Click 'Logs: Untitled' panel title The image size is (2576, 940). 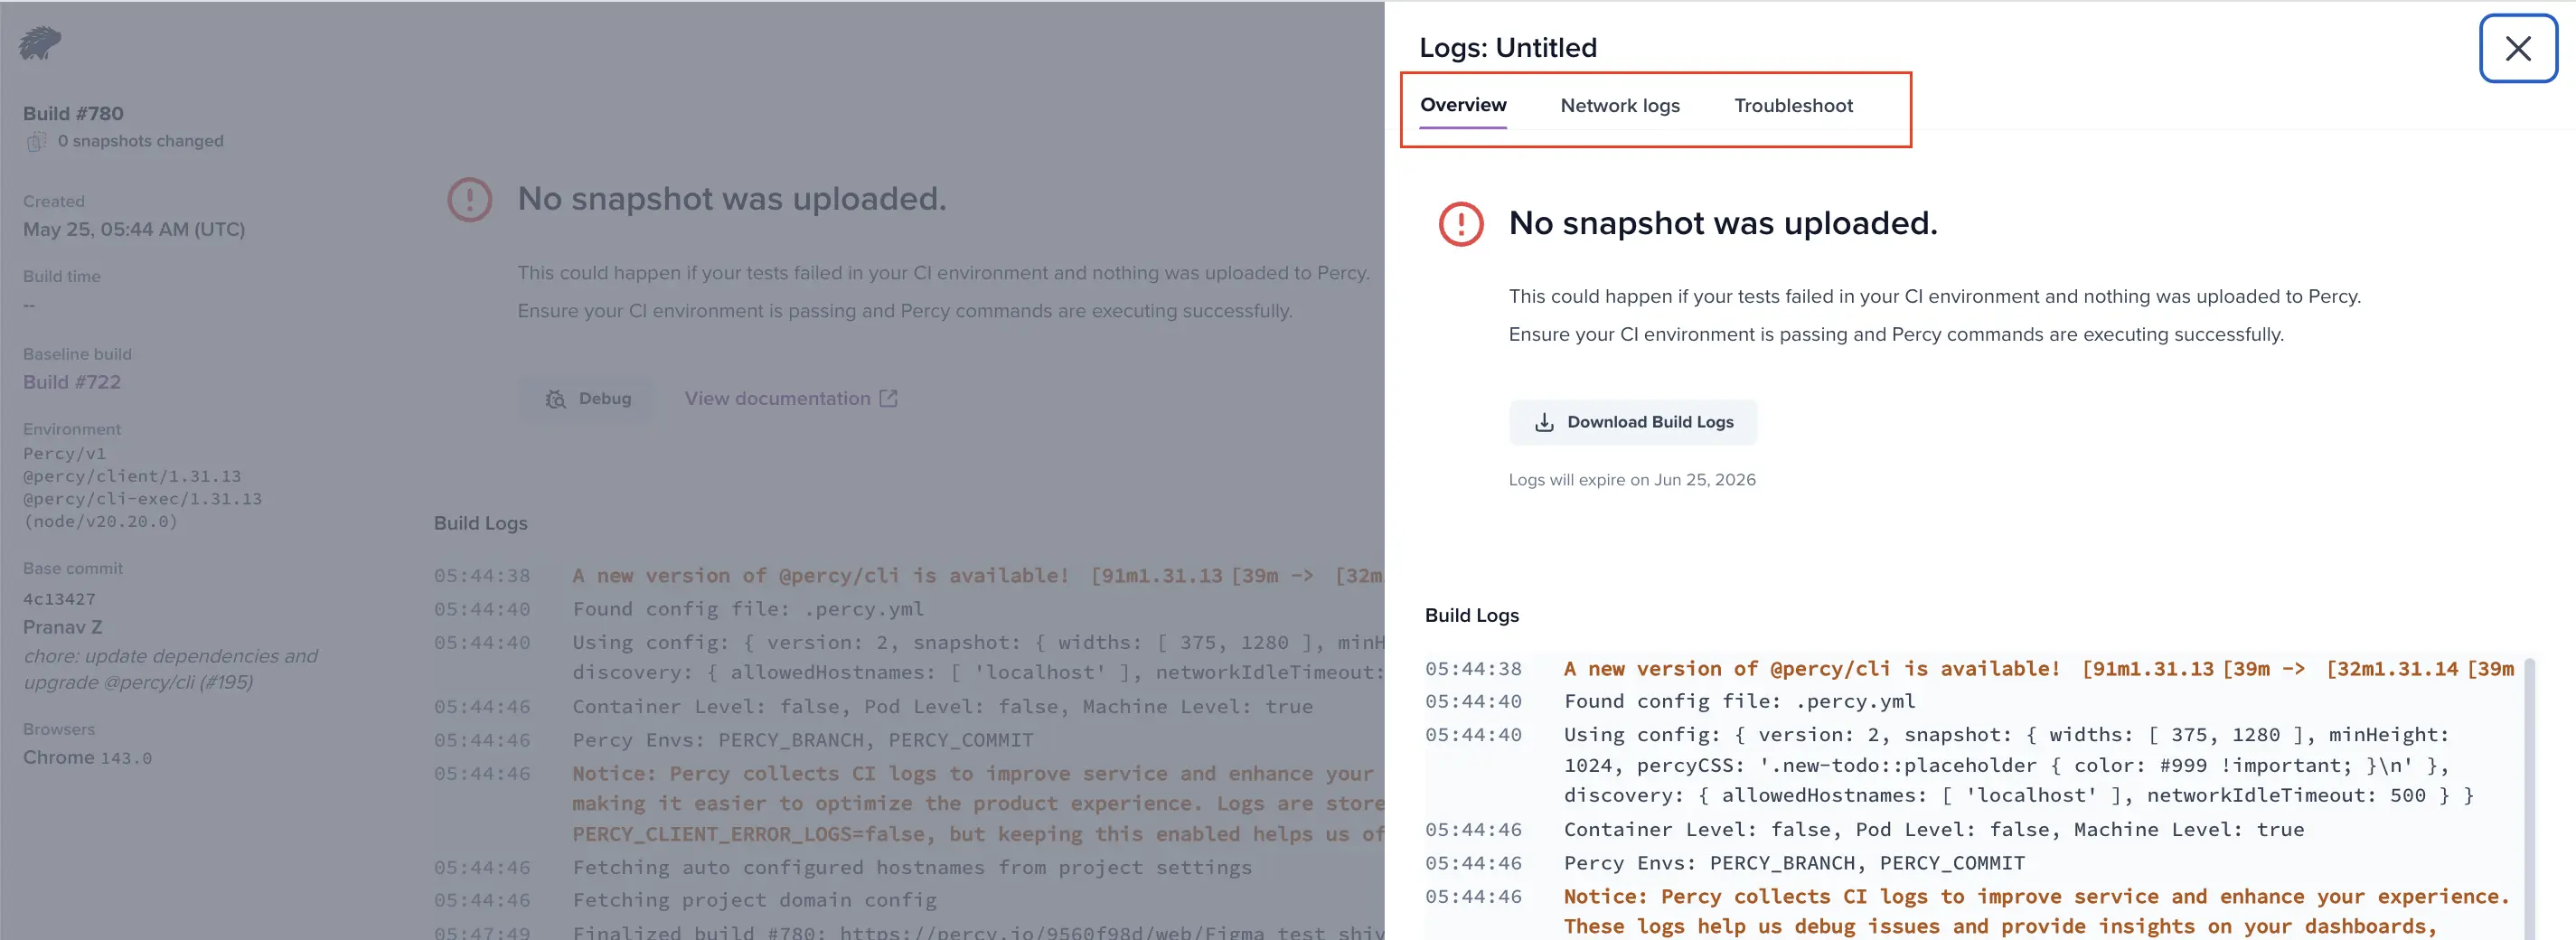(x=1508, y=48)
